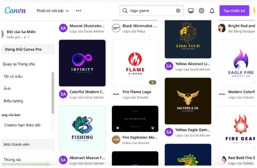Click SA avatar beside Mascot Illustrativ...
257x168 pixels.
[x=63, y=28]
